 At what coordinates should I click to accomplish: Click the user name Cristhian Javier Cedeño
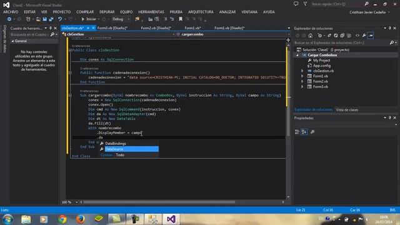click(367, 12)
